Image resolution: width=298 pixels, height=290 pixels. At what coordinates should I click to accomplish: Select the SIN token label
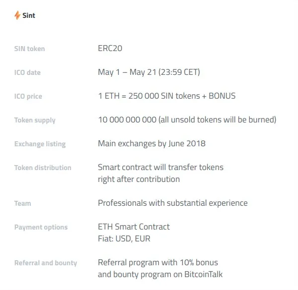30,49
